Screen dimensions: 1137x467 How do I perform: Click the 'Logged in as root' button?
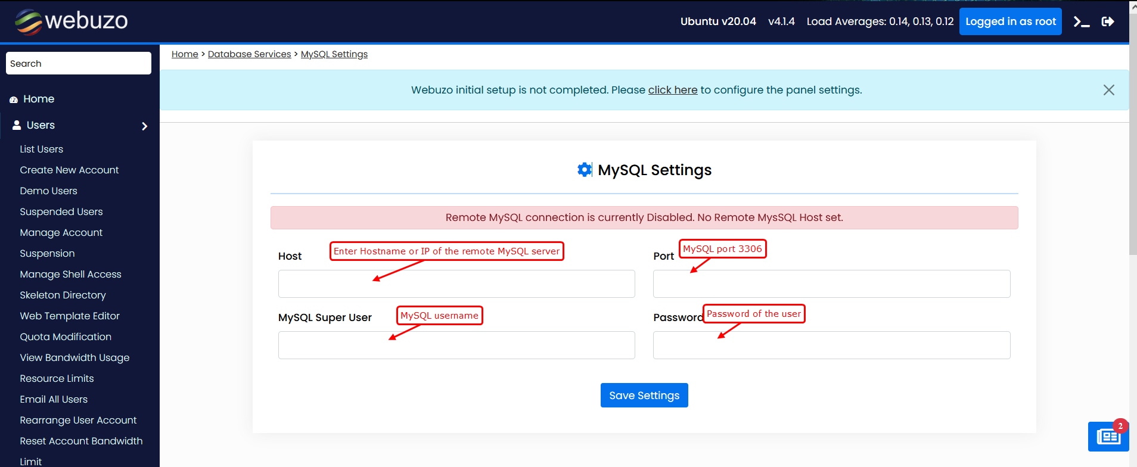(1010, 21)
